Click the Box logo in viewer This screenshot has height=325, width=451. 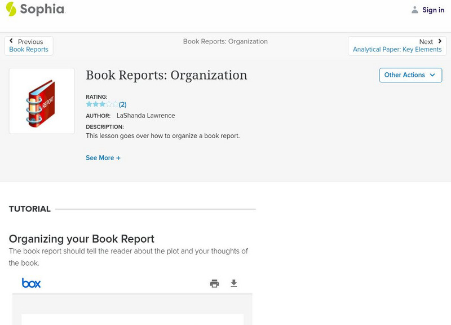[x=31, y=283]
